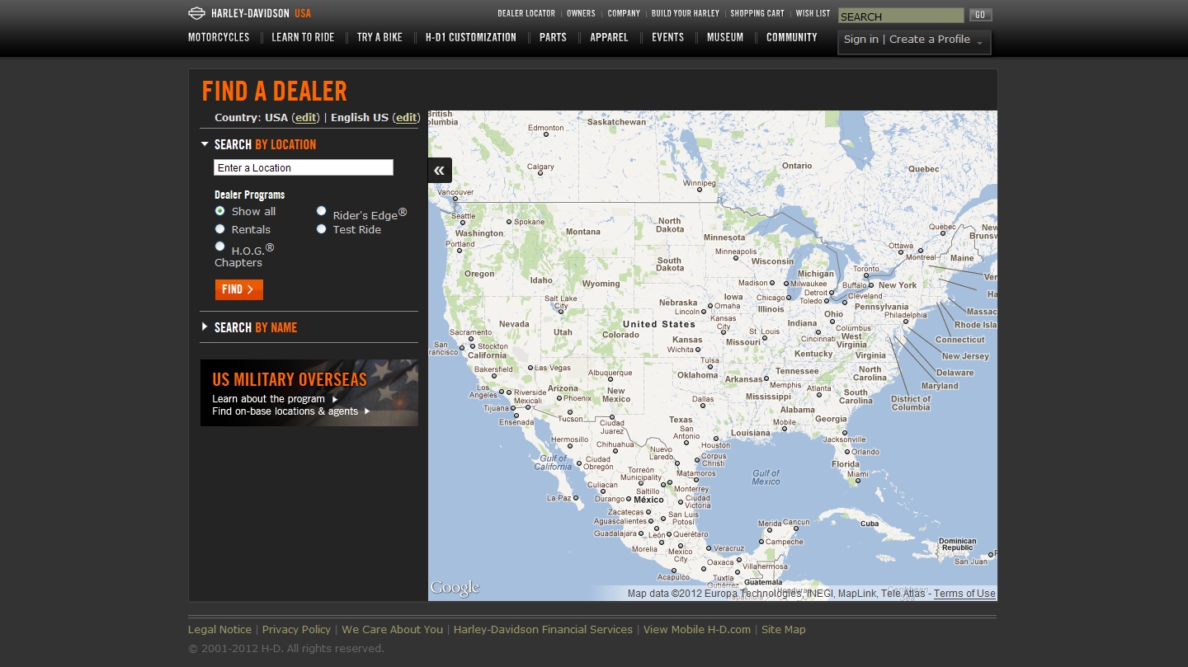Open the Events menu
The image size is (1188, 667).
(x=667, y=37)
